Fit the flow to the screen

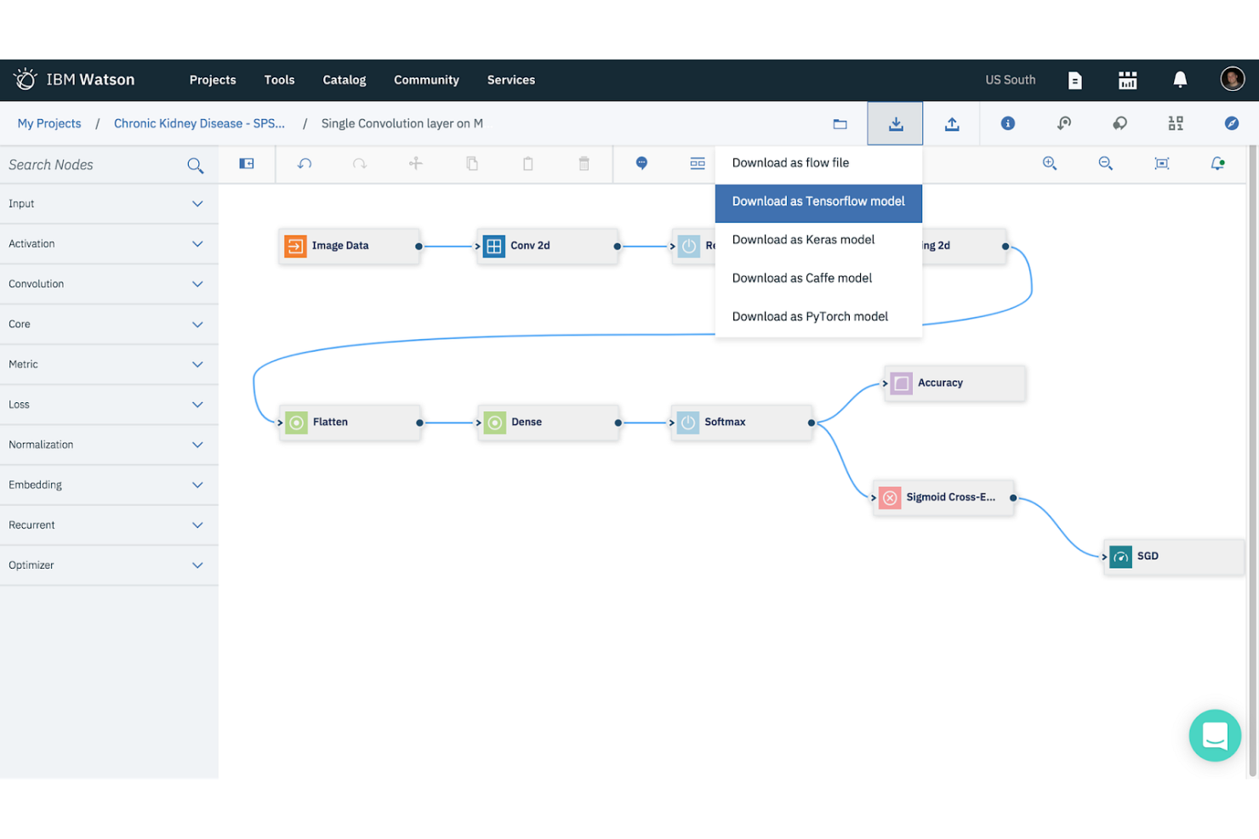click(x=1161, y=163)
